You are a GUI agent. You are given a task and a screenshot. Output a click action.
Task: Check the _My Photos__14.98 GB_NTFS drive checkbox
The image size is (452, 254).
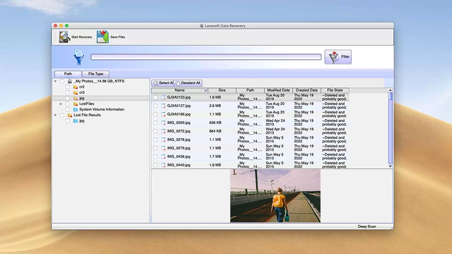pos(62,81)
